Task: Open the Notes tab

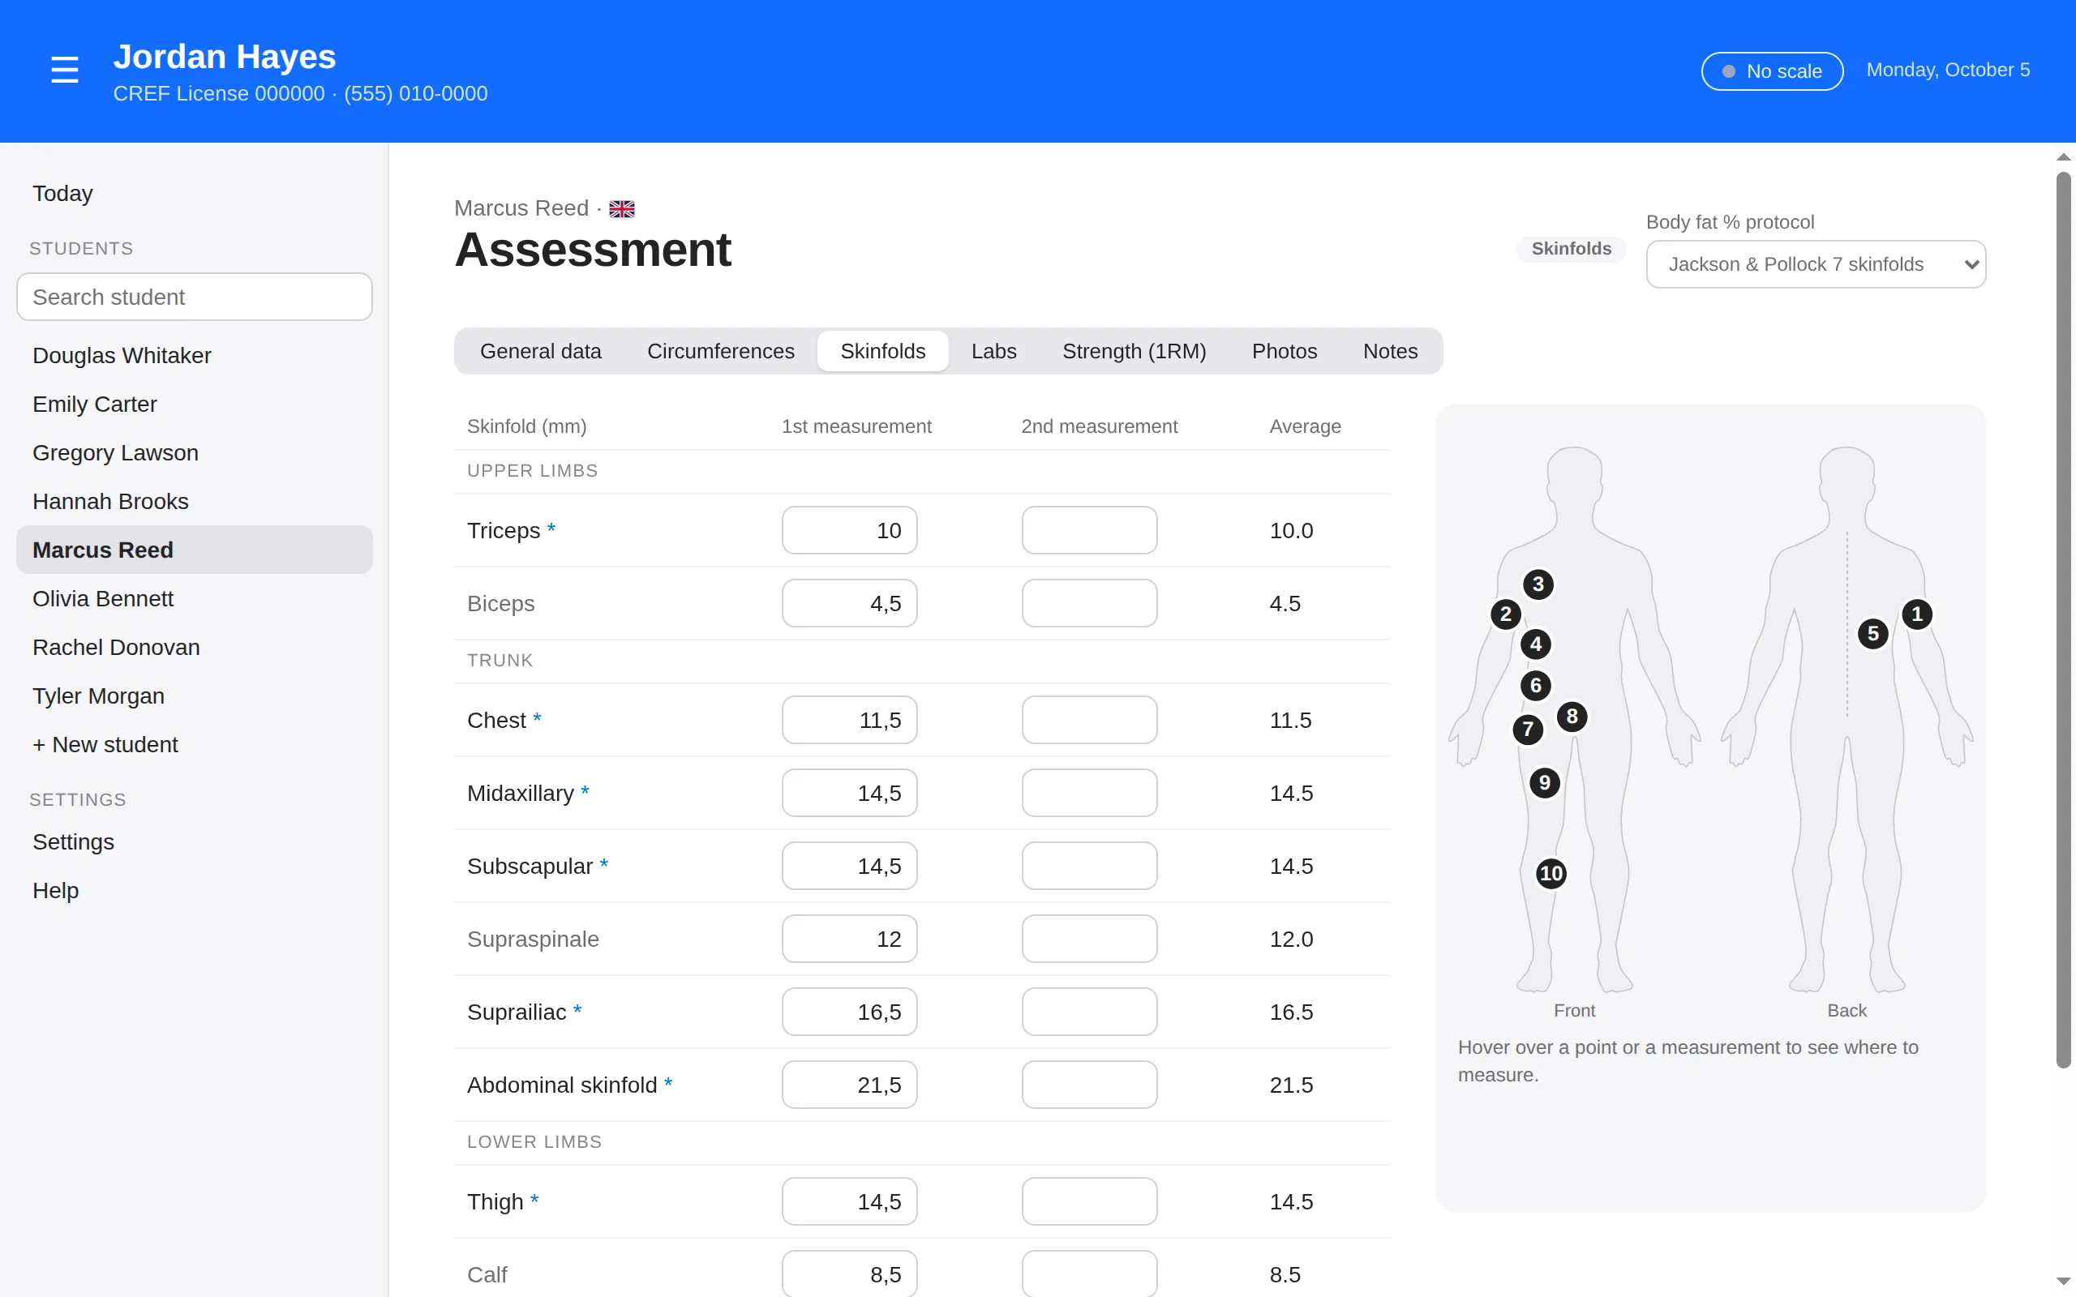Action: click(x=1390, y=351)
